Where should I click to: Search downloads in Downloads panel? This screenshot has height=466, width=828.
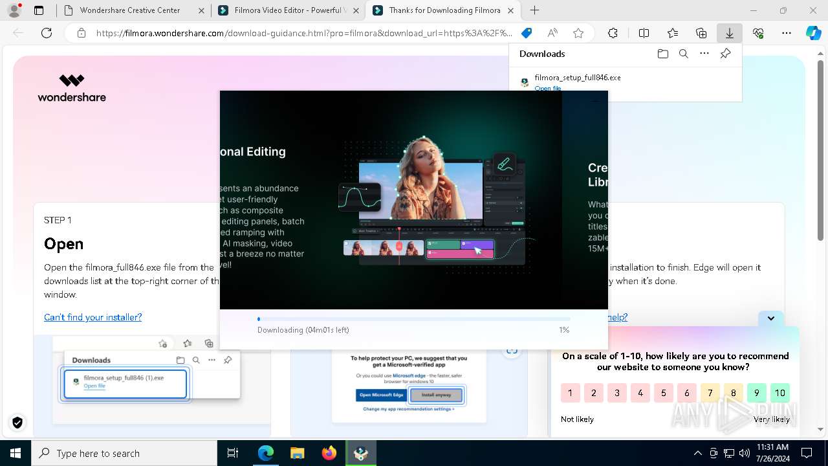click(683, 54)
